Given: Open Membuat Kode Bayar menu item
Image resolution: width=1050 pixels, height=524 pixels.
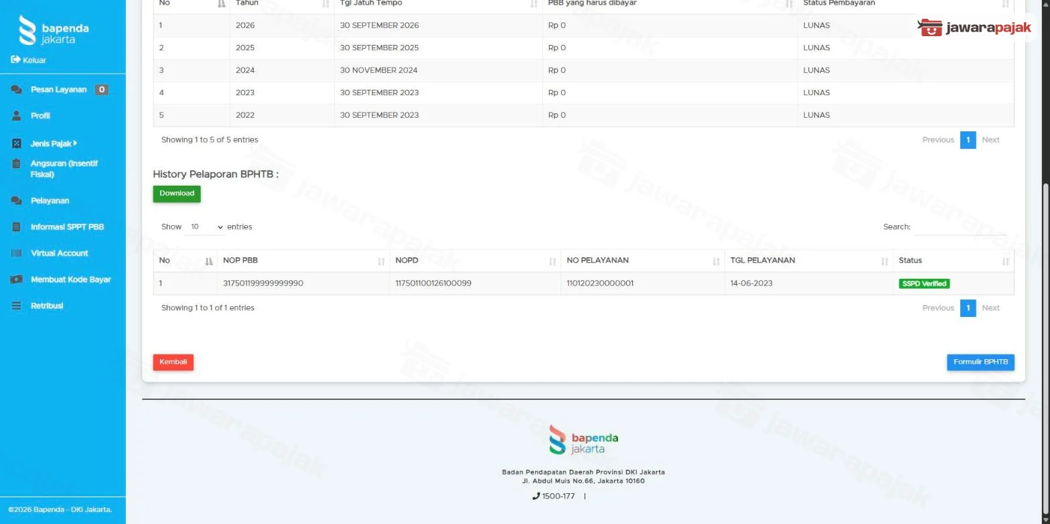Looking at the screenshot, I should point(70,279).
